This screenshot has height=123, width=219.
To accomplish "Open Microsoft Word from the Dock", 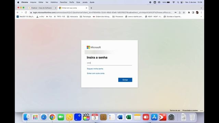I will point(120,117).
